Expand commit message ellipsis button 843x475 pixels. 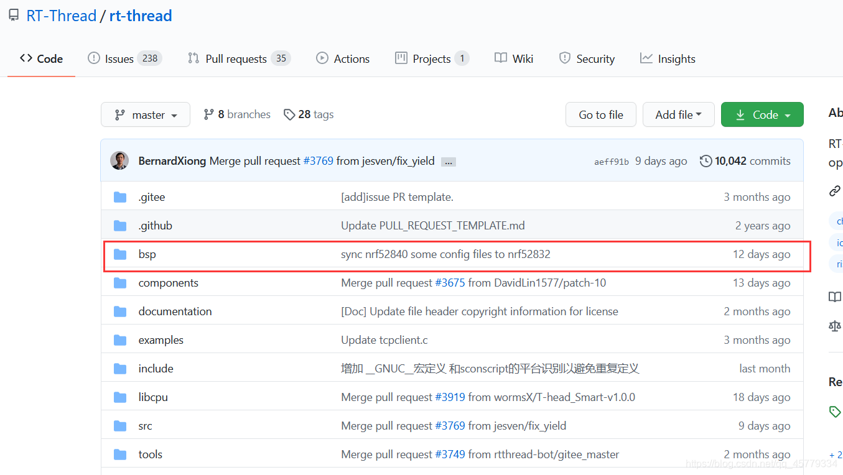tap(449, 162)
